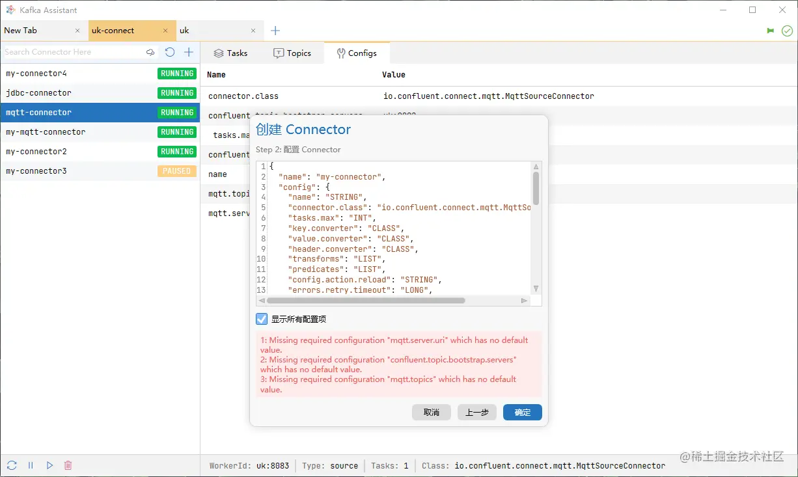Click the PAUSED badge of my-connector3
Screen dimensions: 798x477
[177, 171]
